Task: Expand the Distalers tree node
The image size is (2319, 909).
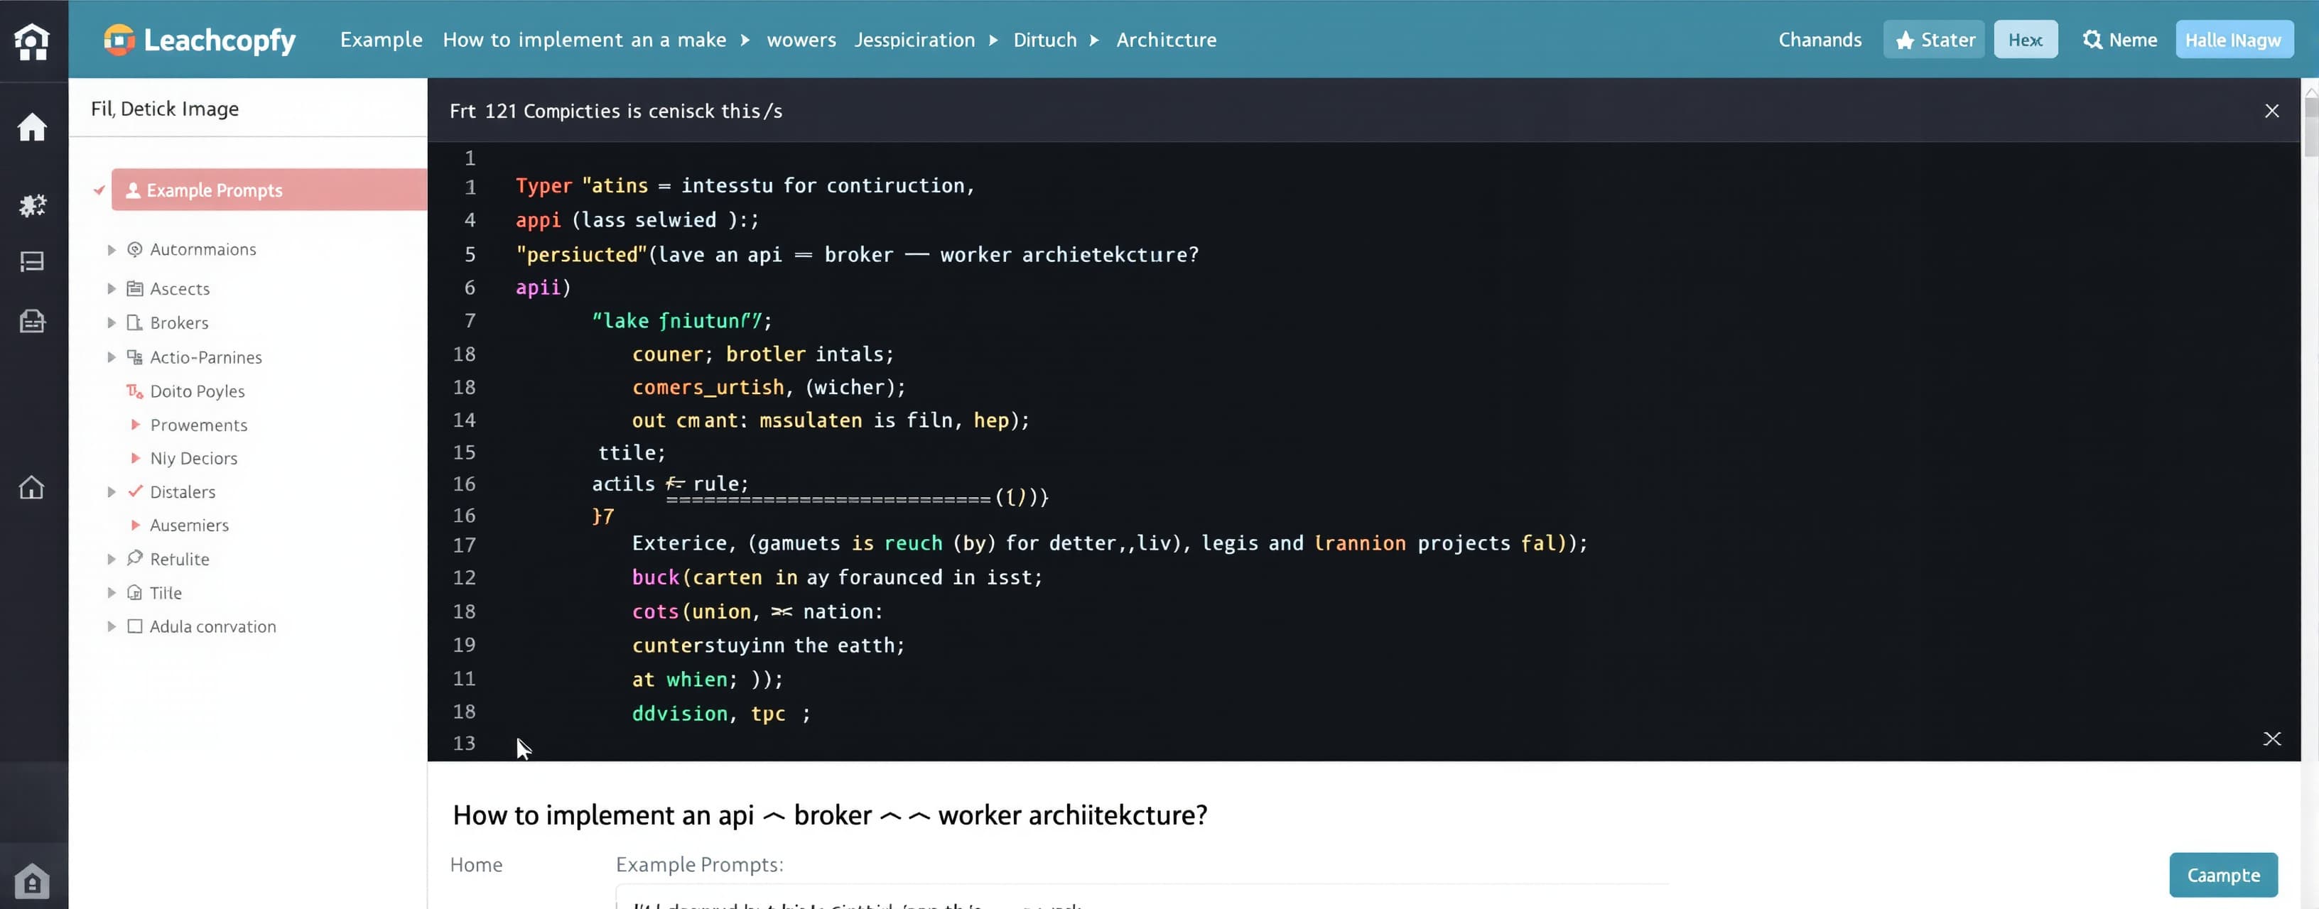Action: (x=112, y=491)
